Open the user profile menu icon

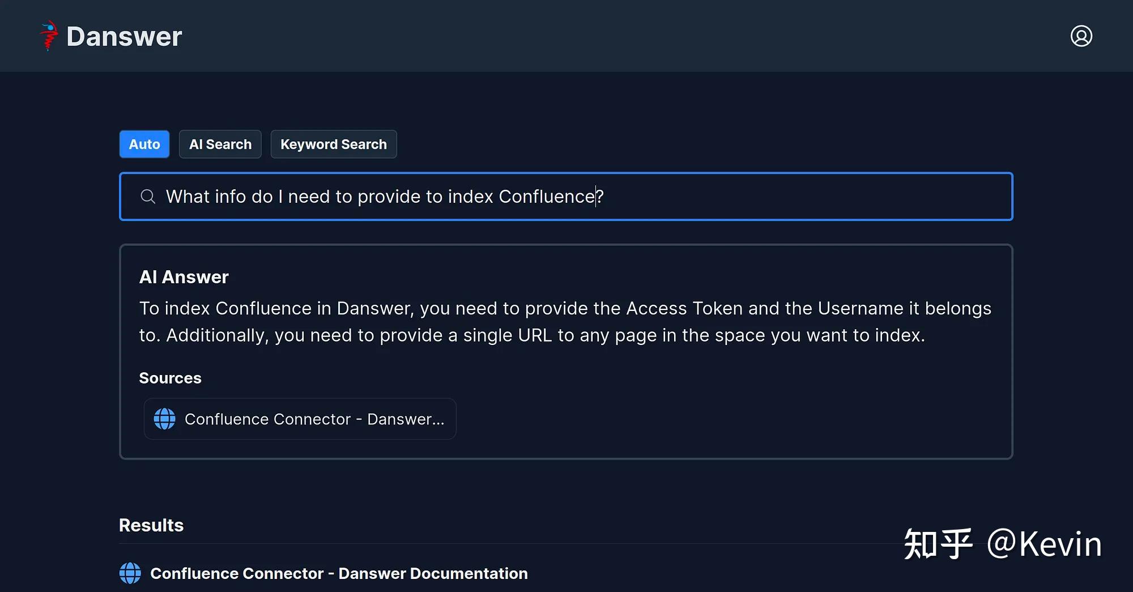(x=1081, y=36)
